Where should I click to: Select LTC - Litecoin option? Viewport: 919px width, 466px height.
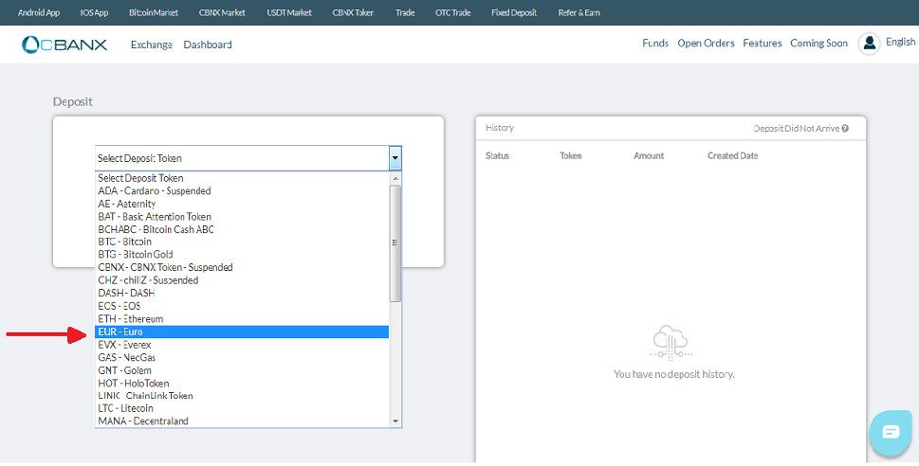coord(242,408)
